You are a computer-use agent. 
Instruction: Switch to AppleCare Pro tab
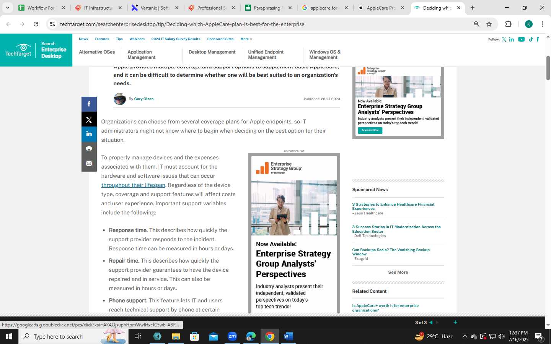click(x=381, y=8)
